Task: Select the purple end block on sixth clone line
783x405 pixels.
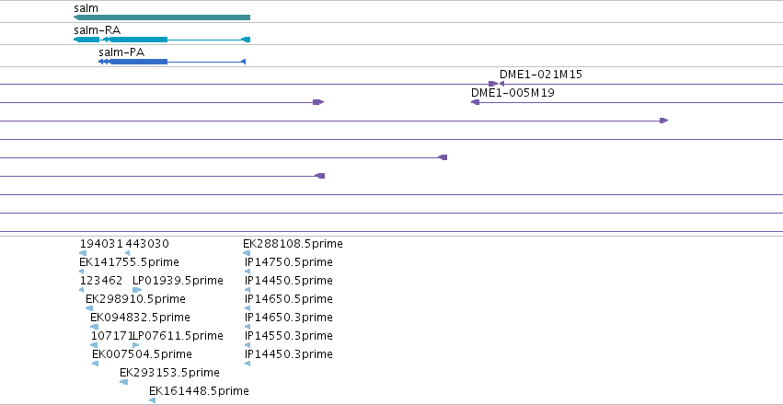Action: [320, 176]
